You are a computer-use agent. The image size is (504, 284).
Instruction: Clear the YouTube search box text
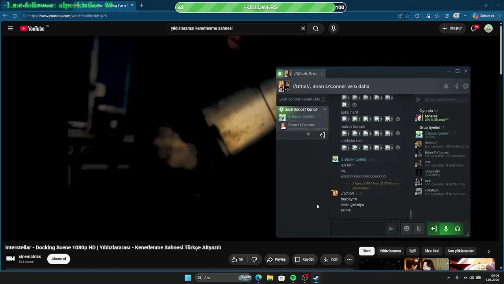(x=303, y=28)
